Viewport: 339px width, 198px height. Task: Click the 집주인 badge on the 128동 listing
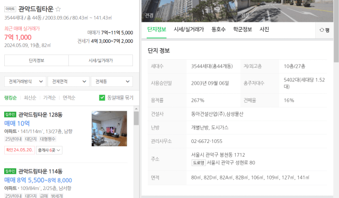pos(10,114)
